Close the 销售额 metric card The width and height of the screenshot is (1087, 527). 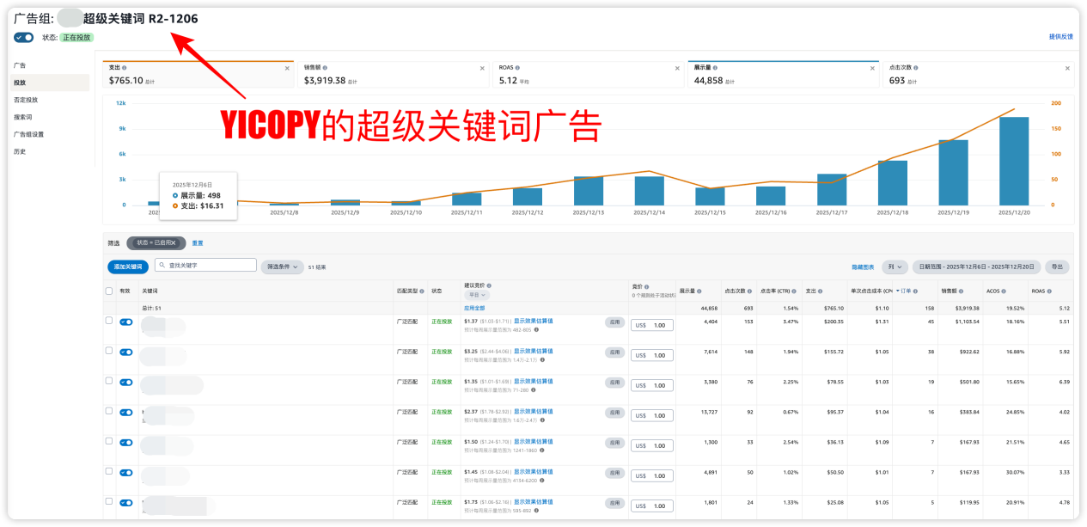click(x=483, y=68)
